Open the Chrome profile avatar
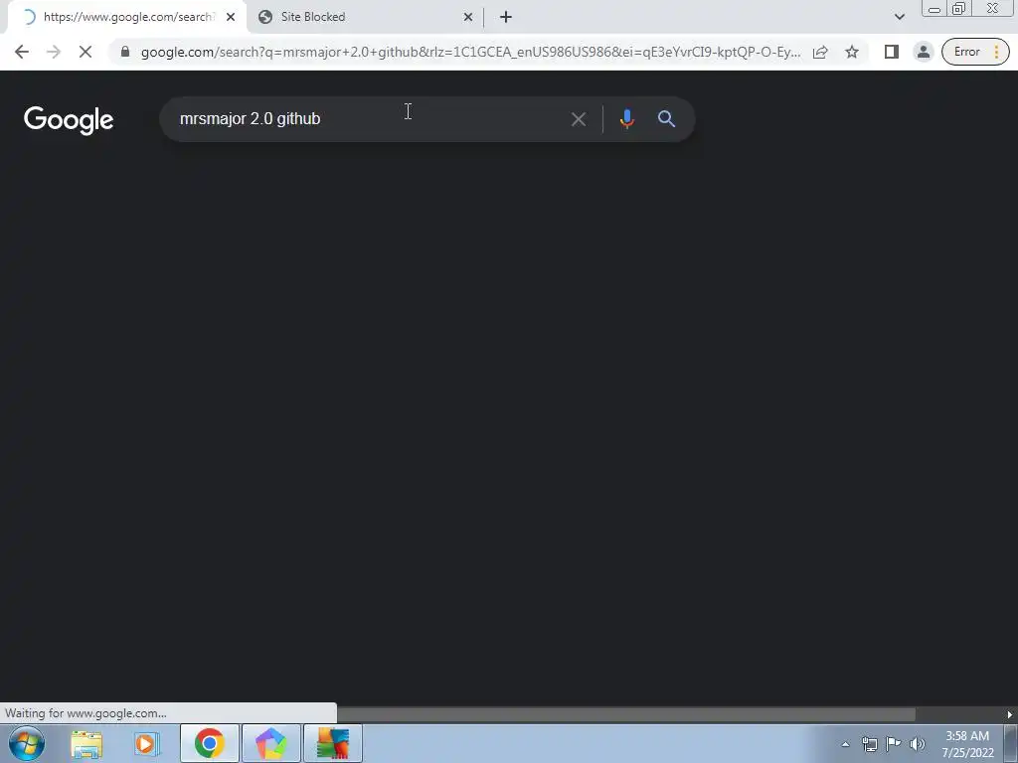This screenshot has height=763, width=1018. click(924, 52)
